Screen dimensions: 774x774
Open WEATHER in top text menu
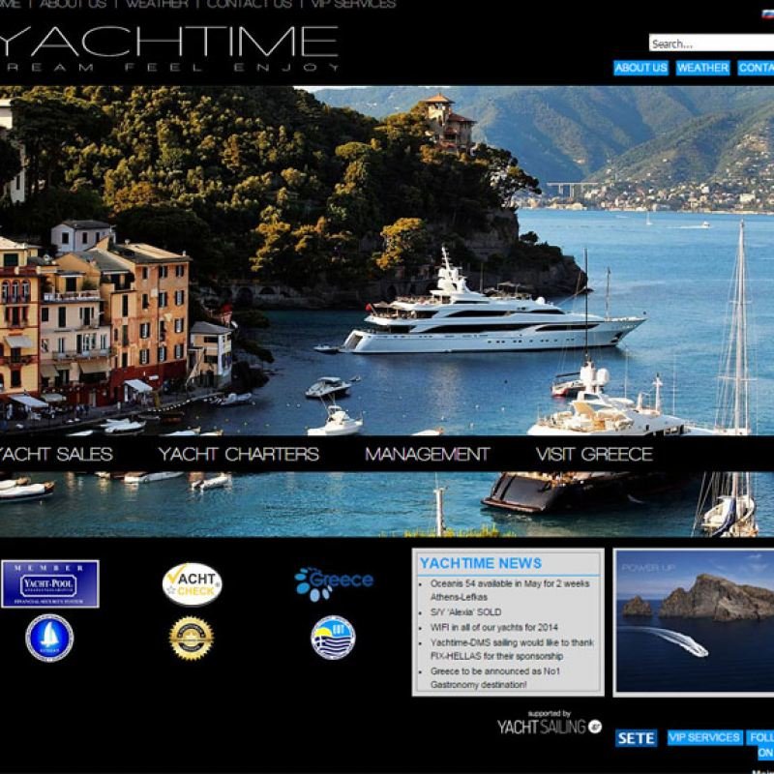click(158, 4)
